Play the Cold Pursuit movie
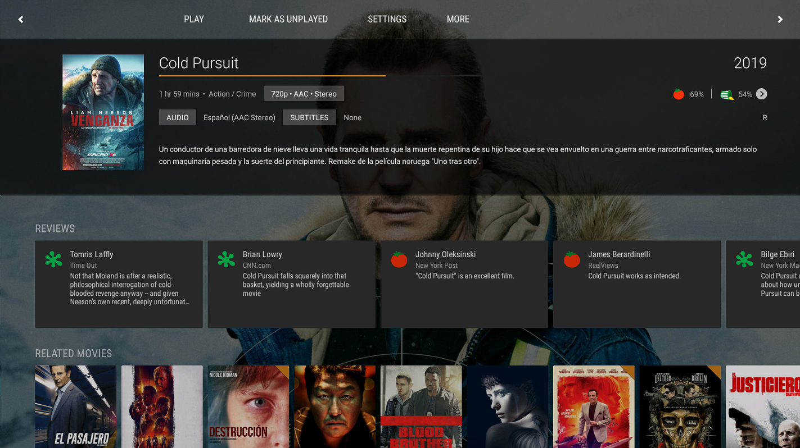This screenshot has height=448, width=800. tap(194, 19)
